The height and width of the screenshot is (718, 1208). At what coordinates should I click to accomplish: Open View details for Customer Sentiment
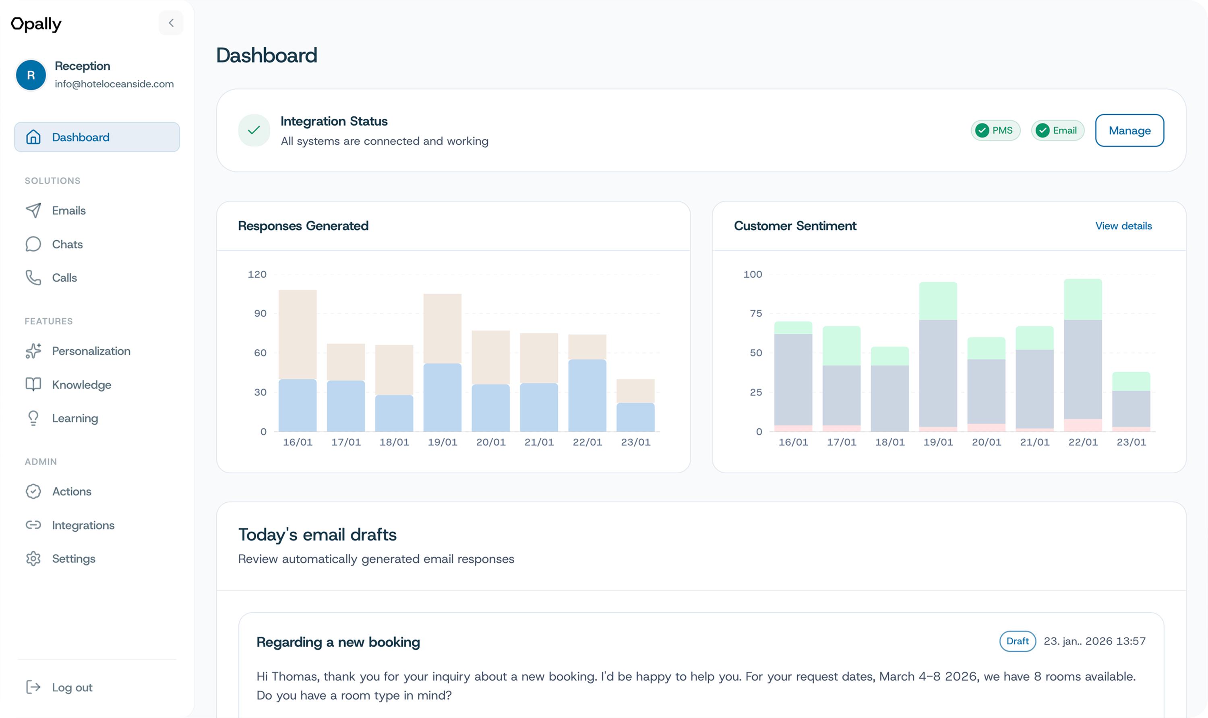(x=1123, y=226)
